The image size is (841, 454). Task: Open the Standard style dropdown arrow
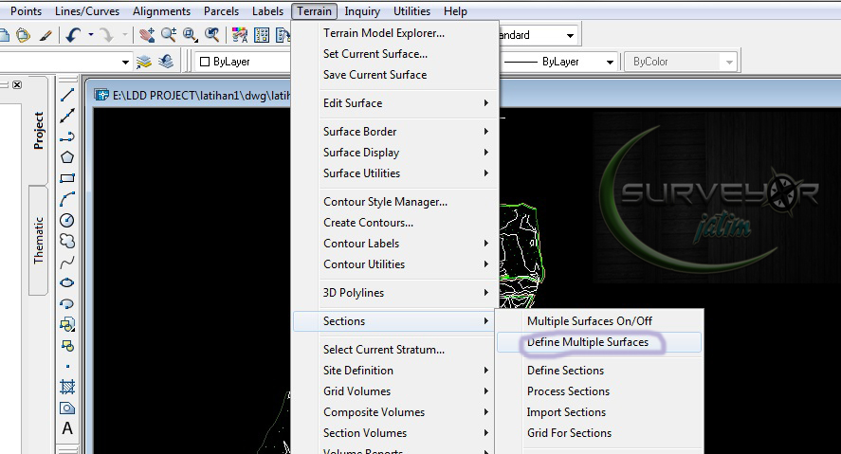(x=570, y=35)
